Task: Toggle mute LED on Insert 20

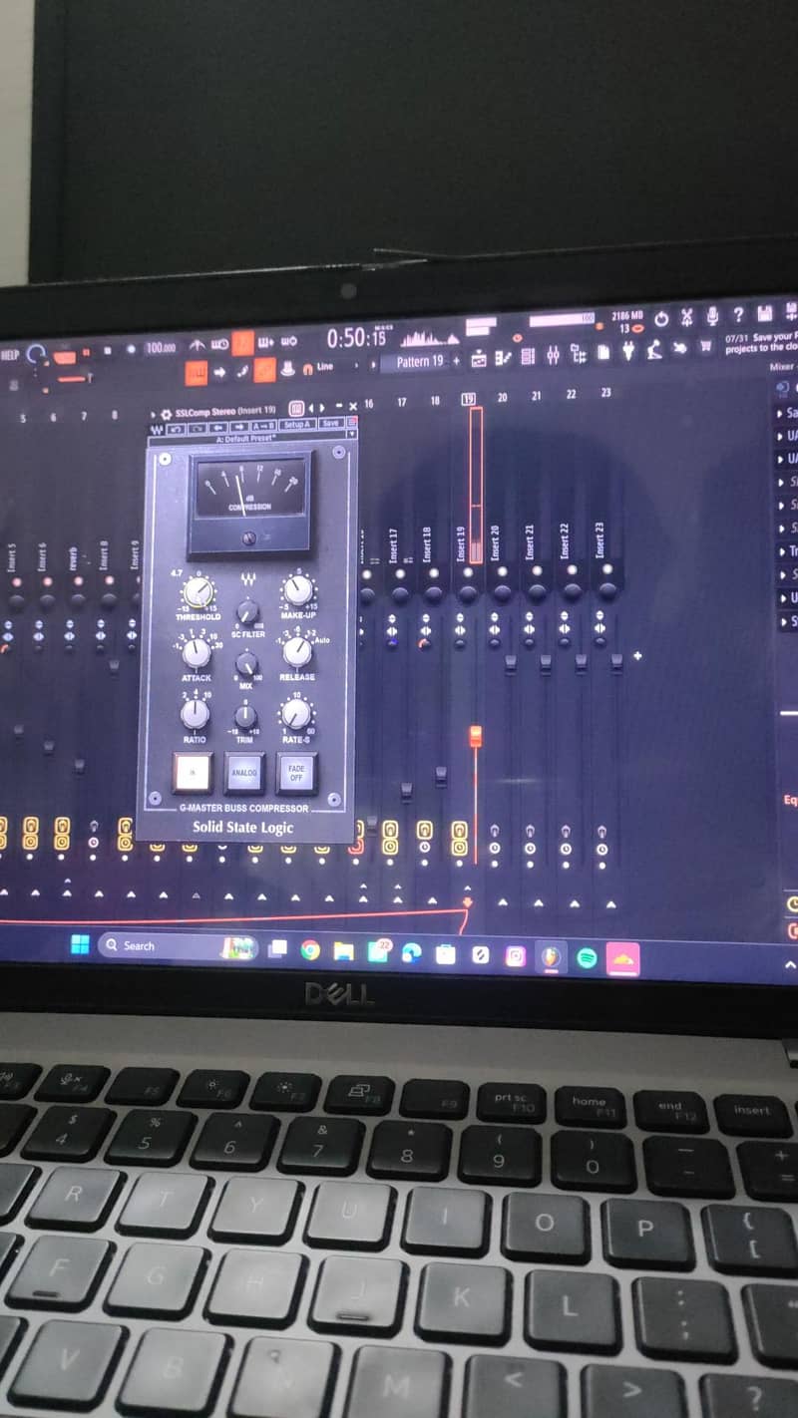Action: click(x=502, y=572)
